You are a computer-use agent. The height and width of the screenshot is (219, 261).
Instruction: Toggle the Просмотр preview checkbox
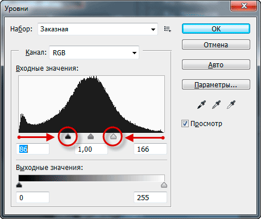tap(185, 124)
